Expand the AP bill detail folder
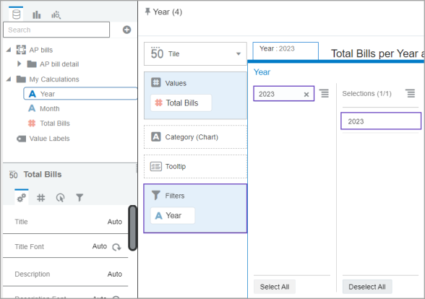 [19, 64]
